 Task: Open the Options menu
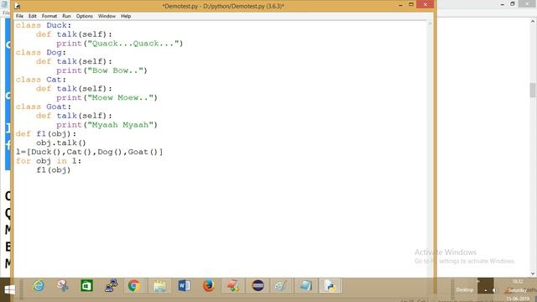[84, 16]
